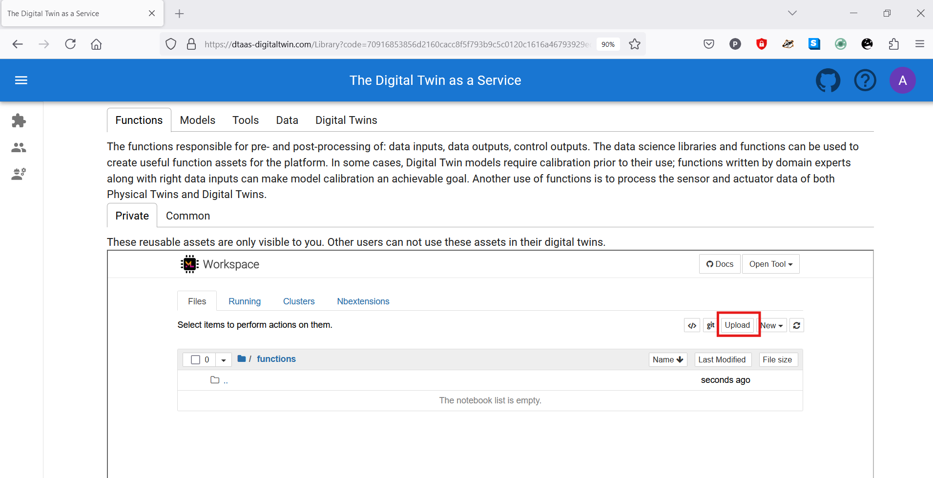Expand the New dropdown menu
The height and width of the screenshot is (478, 933).
click(x=772, y=325)
